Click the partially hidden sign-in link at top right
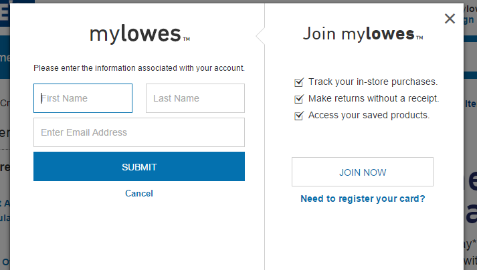 pos(470,19)
